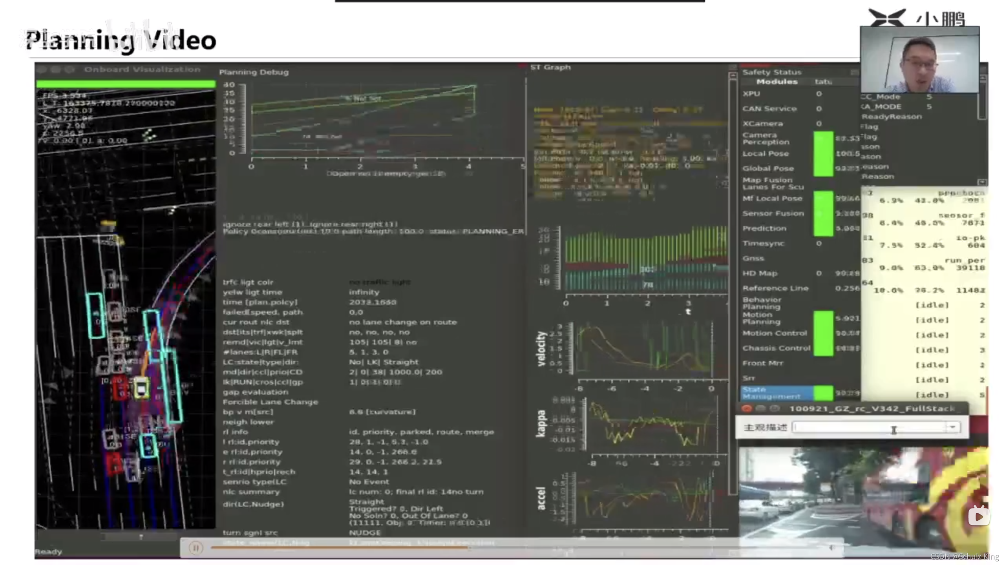Click the Onboard Visualization window close circle

(42, 70)
